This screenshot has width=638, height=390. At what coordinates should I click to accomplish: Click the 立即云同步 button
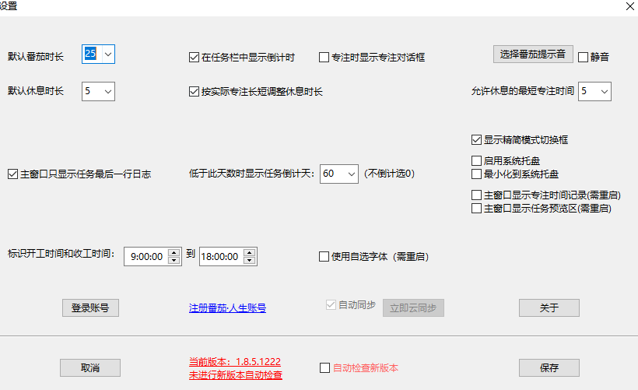[x=413, y=307]
